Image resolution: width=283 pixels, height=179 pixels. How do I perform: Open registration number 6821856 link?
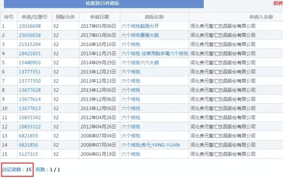28,145
